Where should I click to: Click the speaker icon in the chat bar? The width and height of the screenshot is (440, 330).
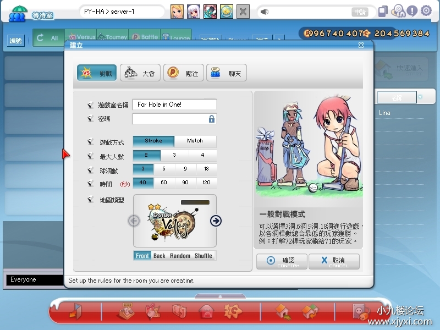click(x=265, y=12)
